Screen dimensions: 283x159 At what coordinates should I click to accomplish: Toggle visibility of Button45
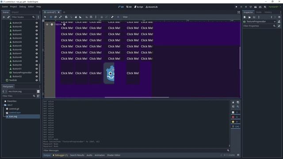coord(37,46)
